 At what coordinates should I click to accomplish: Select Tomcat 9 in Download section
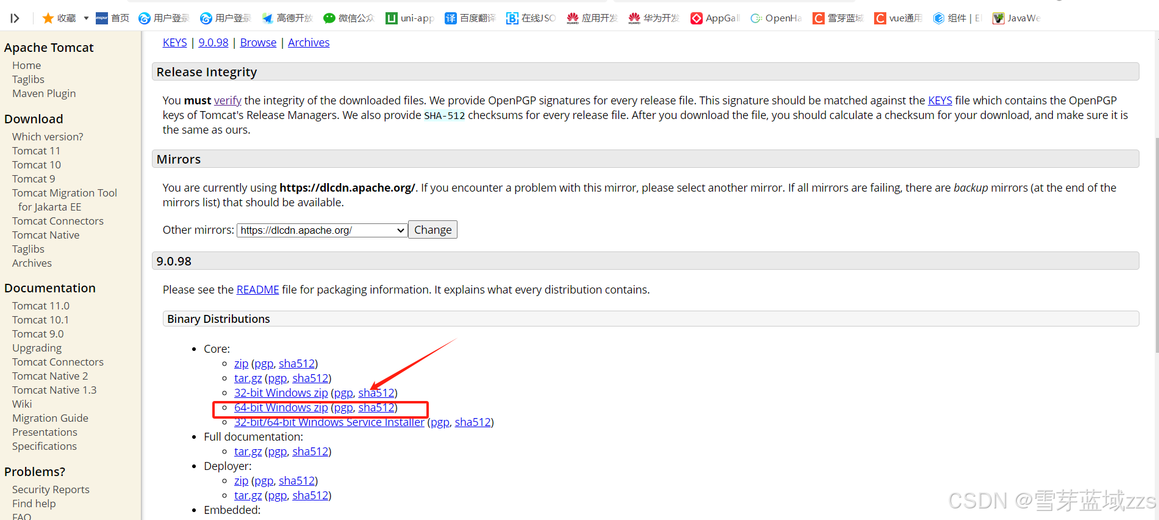click(34, 179)
